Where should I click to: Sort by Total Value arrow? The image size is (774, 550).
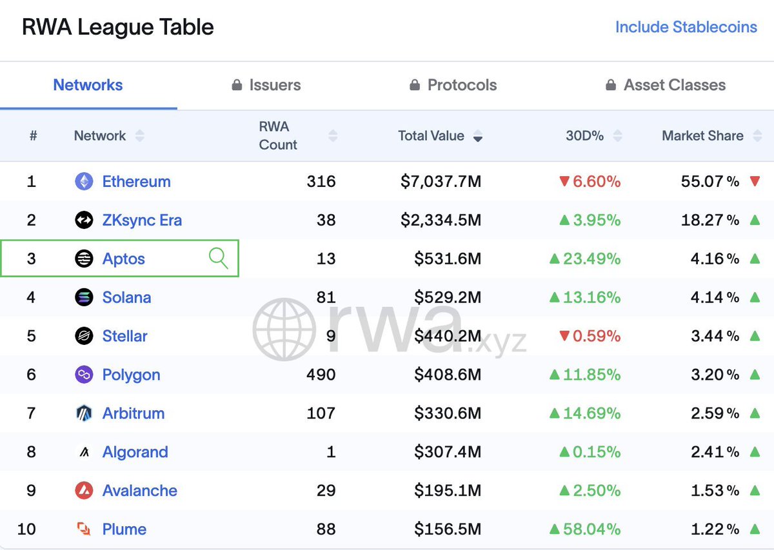(x=478, y=136)
